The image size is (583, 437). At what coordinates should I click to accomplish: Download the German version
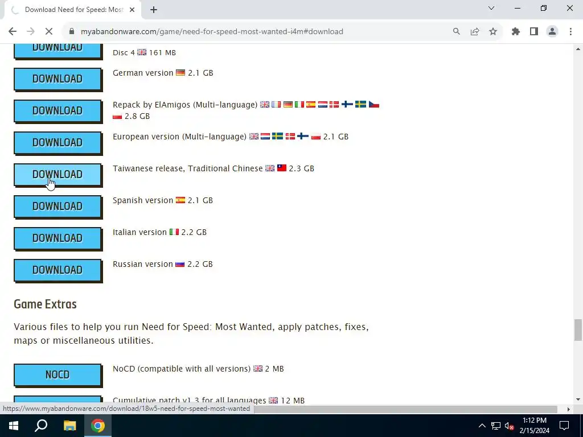pos(58,79)
